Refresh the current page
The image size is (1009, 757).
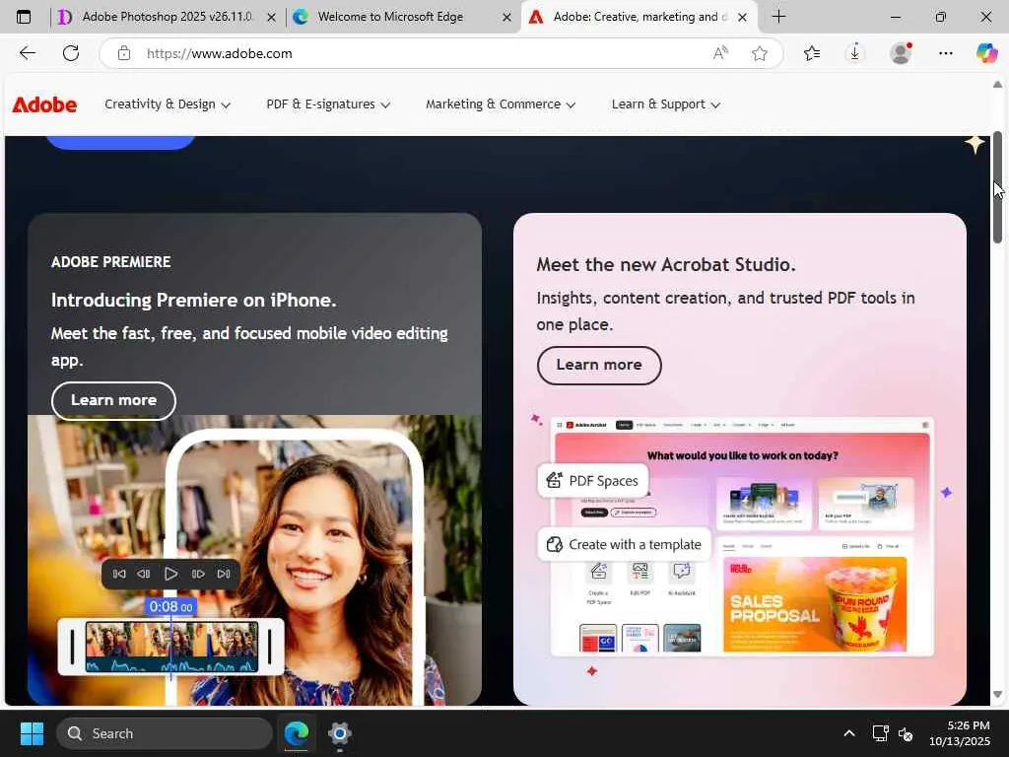coord(71,53)
